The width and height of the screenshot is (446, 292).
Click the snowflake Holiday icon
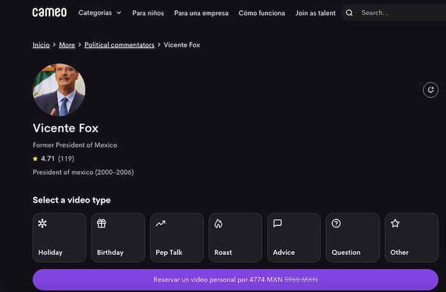42,224
